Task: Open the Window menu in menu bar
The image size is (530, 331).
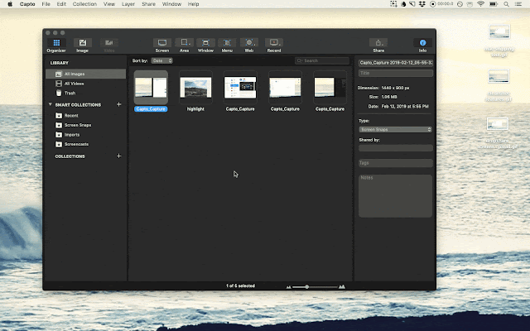Action: (x=171, y=4)
